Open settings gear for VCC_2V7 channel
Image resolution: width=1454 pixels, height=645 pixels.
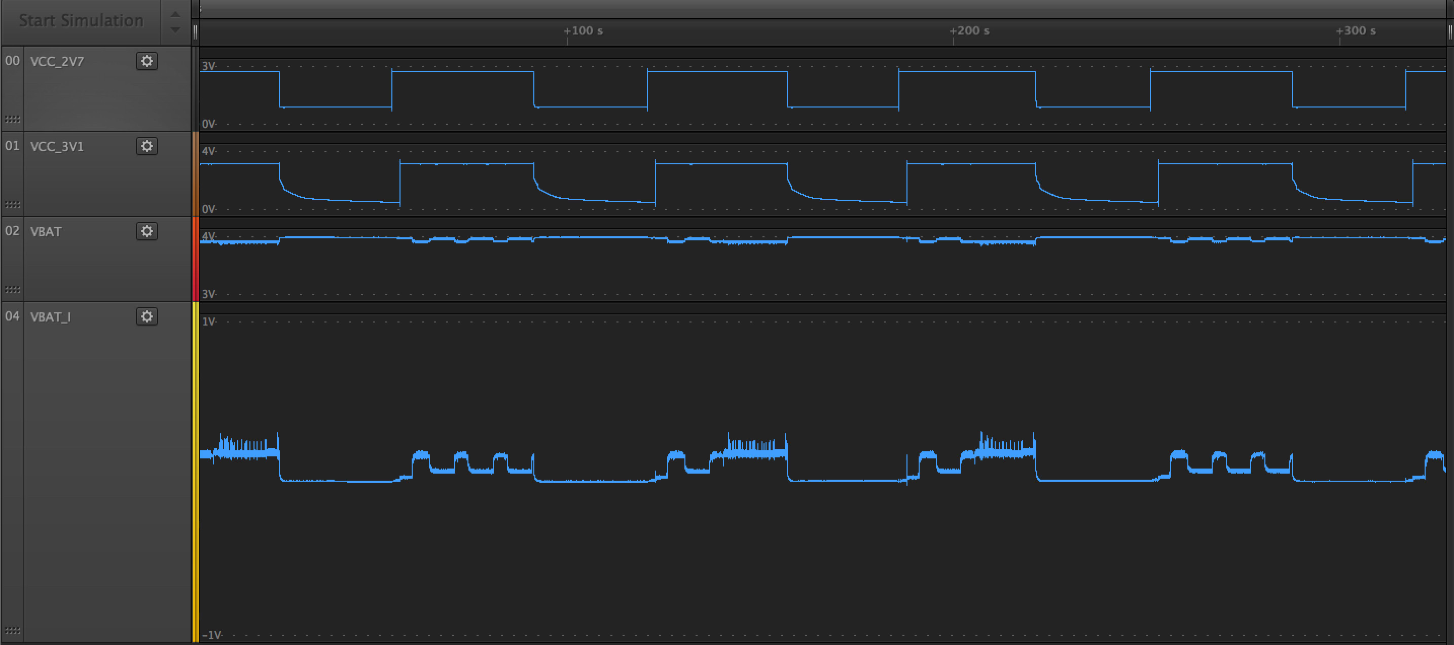pos(147,61)
